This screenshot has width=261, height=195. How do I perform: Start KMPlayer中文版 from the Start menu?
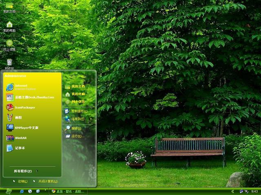(22, 128)
